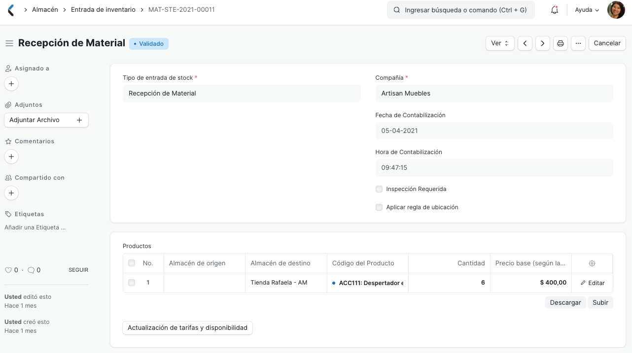Click the Subir button
Screen dimensions: 632x353
600,303
